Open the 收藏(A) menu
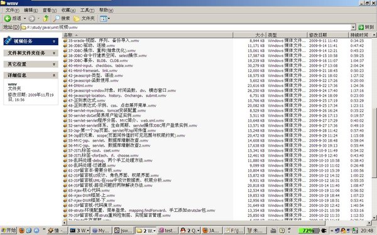The image size is (377, 235). [68, 10]
